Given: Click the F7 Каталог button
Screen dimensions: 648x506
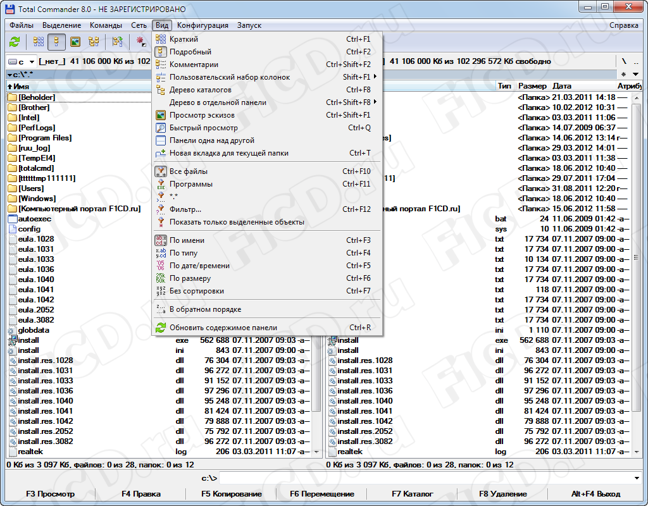Looking at the screenshot, I should point(413,494).
